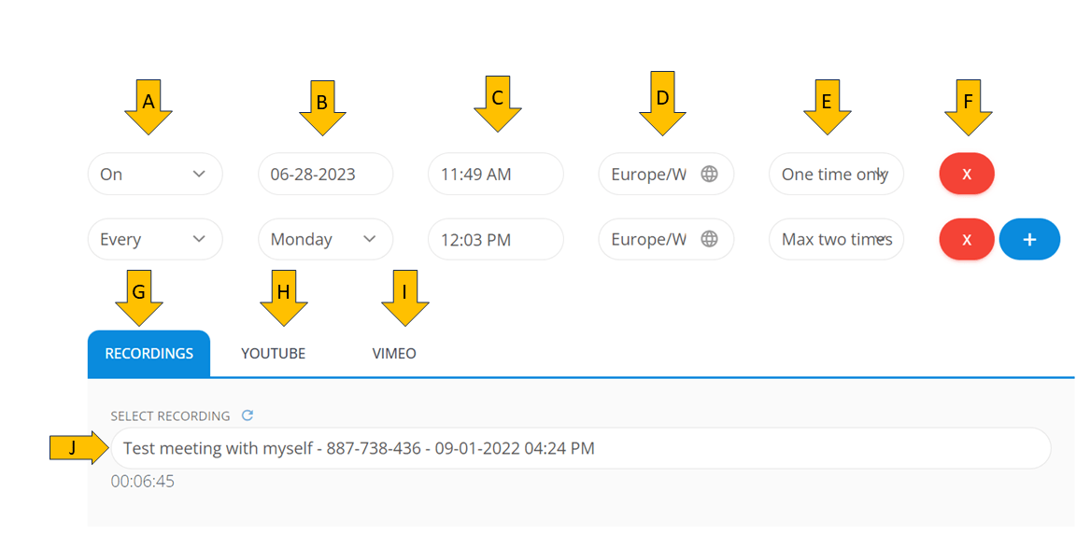Click globe icon in second row timezone field
Viewport: 1076px width, 534px height.
710,240
